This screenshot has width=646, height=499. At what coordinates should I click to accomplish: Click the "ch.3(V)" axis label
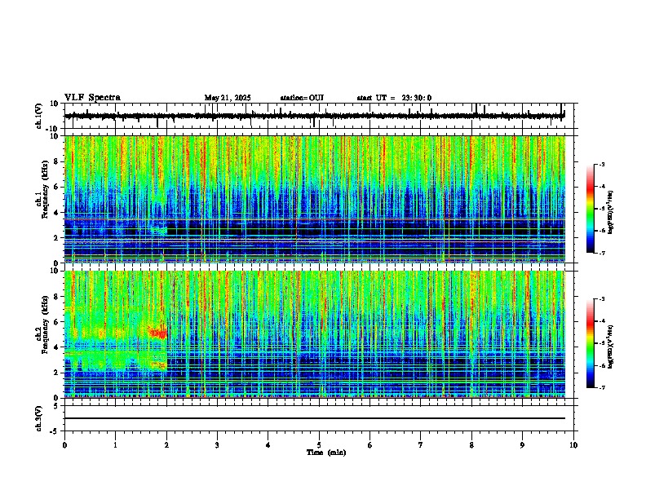click(x=39, y=418)
